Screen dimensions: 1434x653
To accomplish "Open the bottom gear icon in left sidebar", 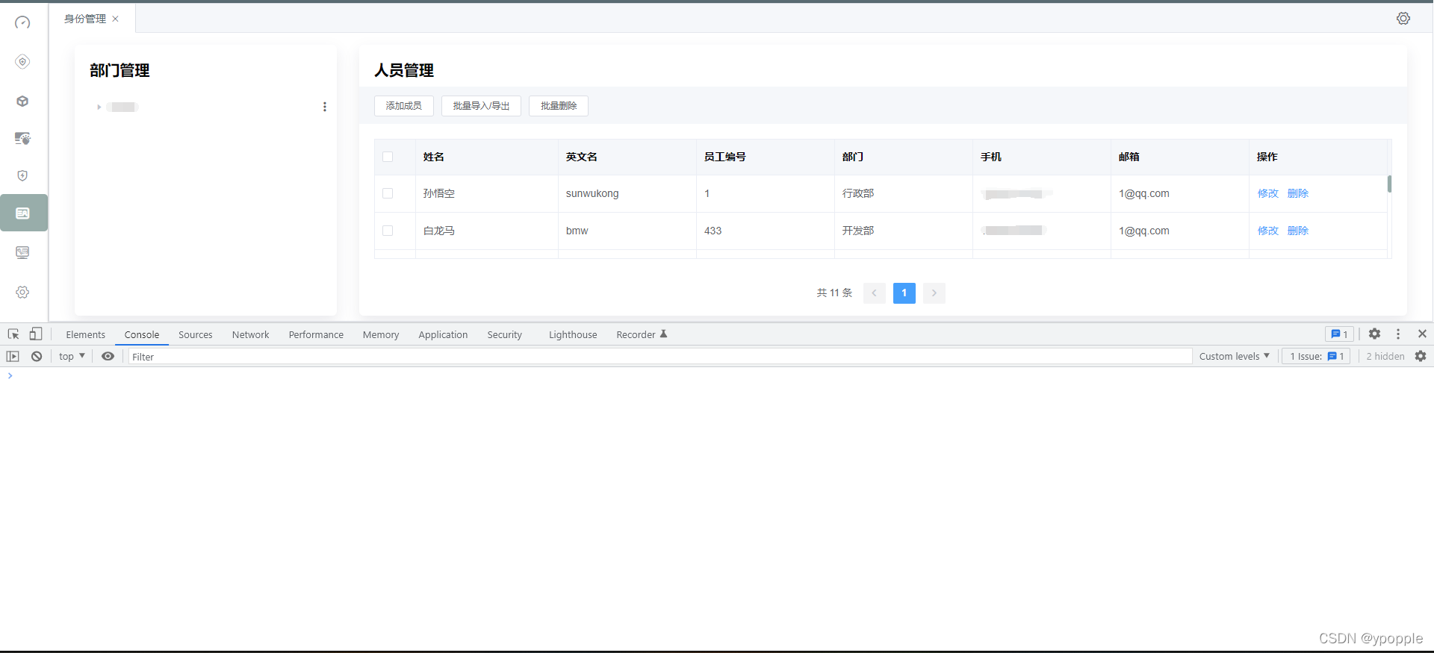I will [x=22, y=292].
